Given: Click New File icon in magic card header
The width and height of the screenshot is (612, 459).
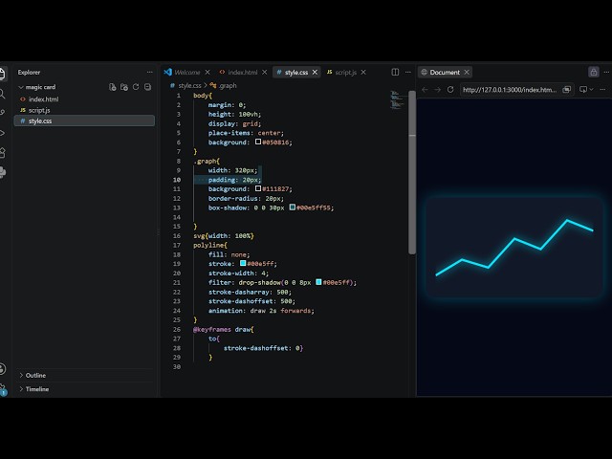Looking at the screenshot, I should point(113,87).
